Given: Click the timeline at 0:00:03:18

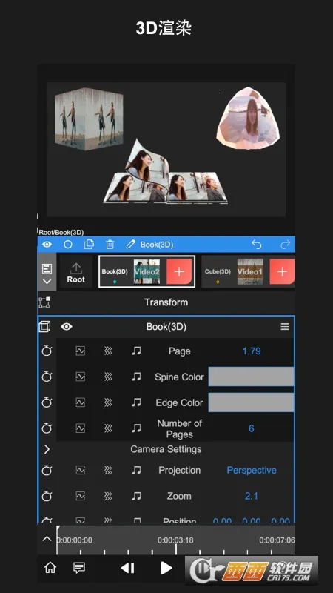Looking at the screenshot, I should 175,540.
